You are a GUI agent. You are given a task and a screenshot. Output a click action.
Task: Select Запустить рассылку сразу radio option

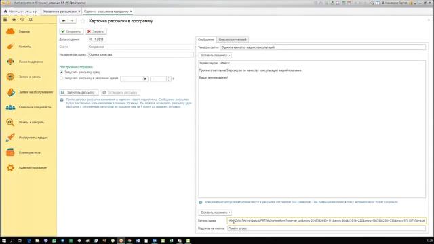coord(62,73)
